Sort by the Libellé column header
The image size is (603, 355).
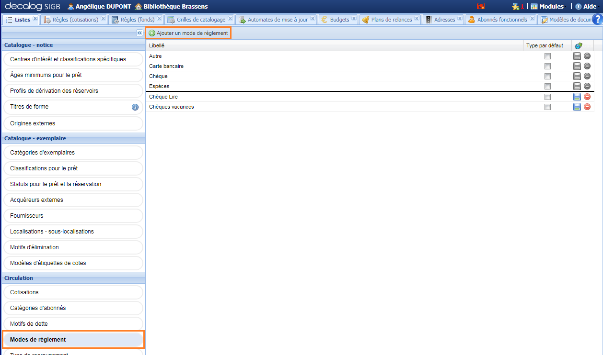[157, 45]
